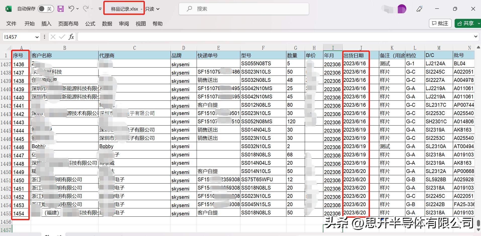Click the cancel (X) icon in formula bar
This screenshot has height=236, width=481.
[53, 37]
